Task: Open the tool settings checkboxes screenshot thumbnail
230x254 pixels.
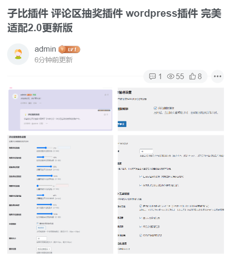Action: click(x=171, y=194)
